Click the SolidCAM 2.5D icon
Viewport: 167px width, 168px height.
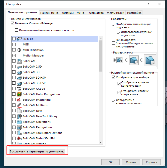(19, 67)
